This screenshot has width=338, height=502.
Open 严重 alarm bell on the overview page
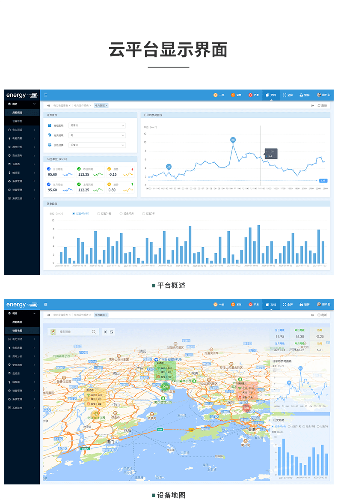point(251,95)
